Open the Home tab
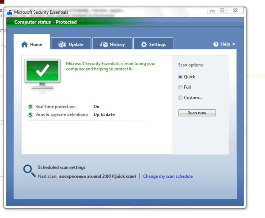This screenshot has width=265, height=218. click(32, 42)
